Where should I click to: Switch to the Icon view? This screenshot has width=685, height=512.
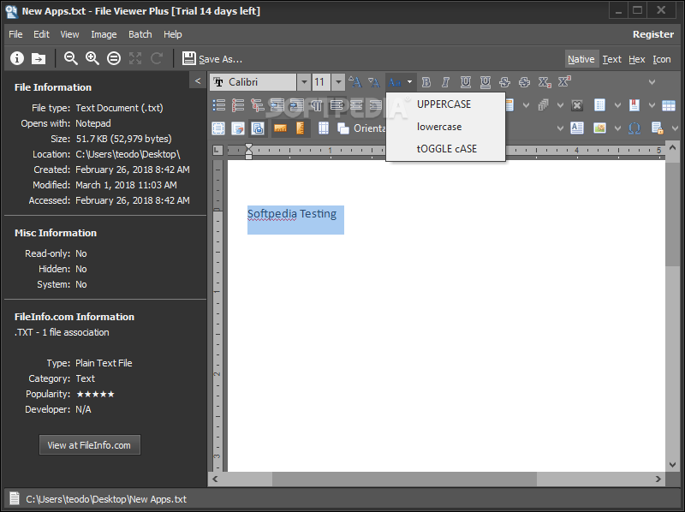(x=661, y=59)
